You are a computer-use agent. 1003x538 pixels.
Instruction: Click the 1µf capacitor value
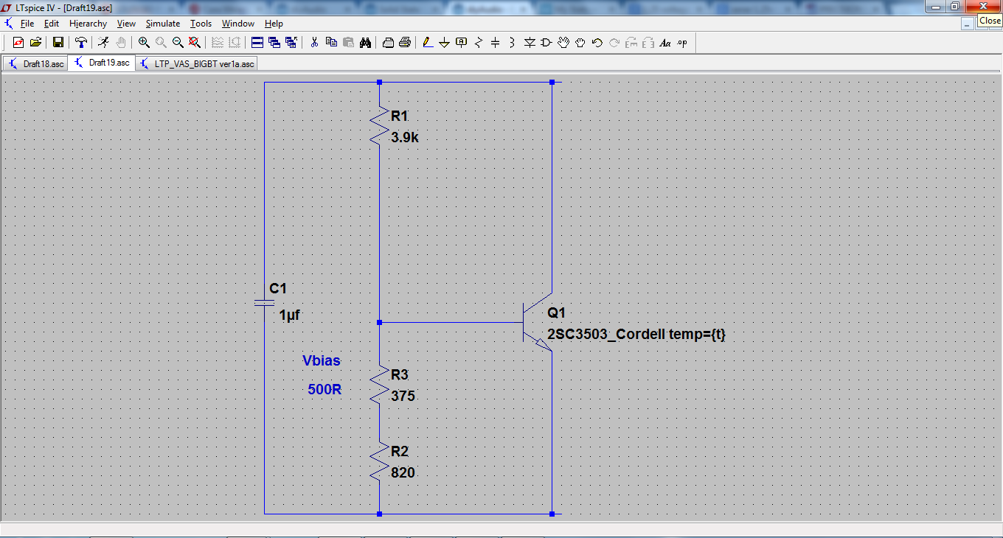click(290, 315)
